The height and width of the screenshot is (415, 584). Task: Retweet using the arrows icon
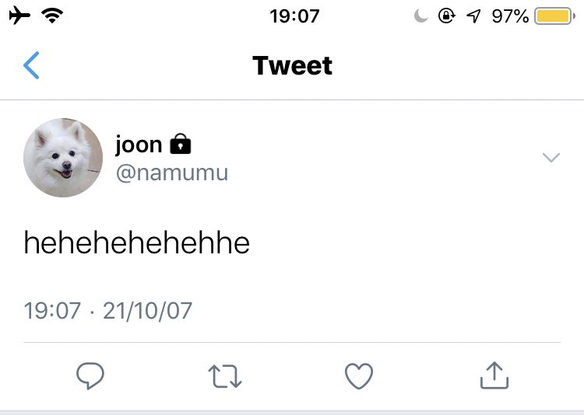tap(225, 376)
